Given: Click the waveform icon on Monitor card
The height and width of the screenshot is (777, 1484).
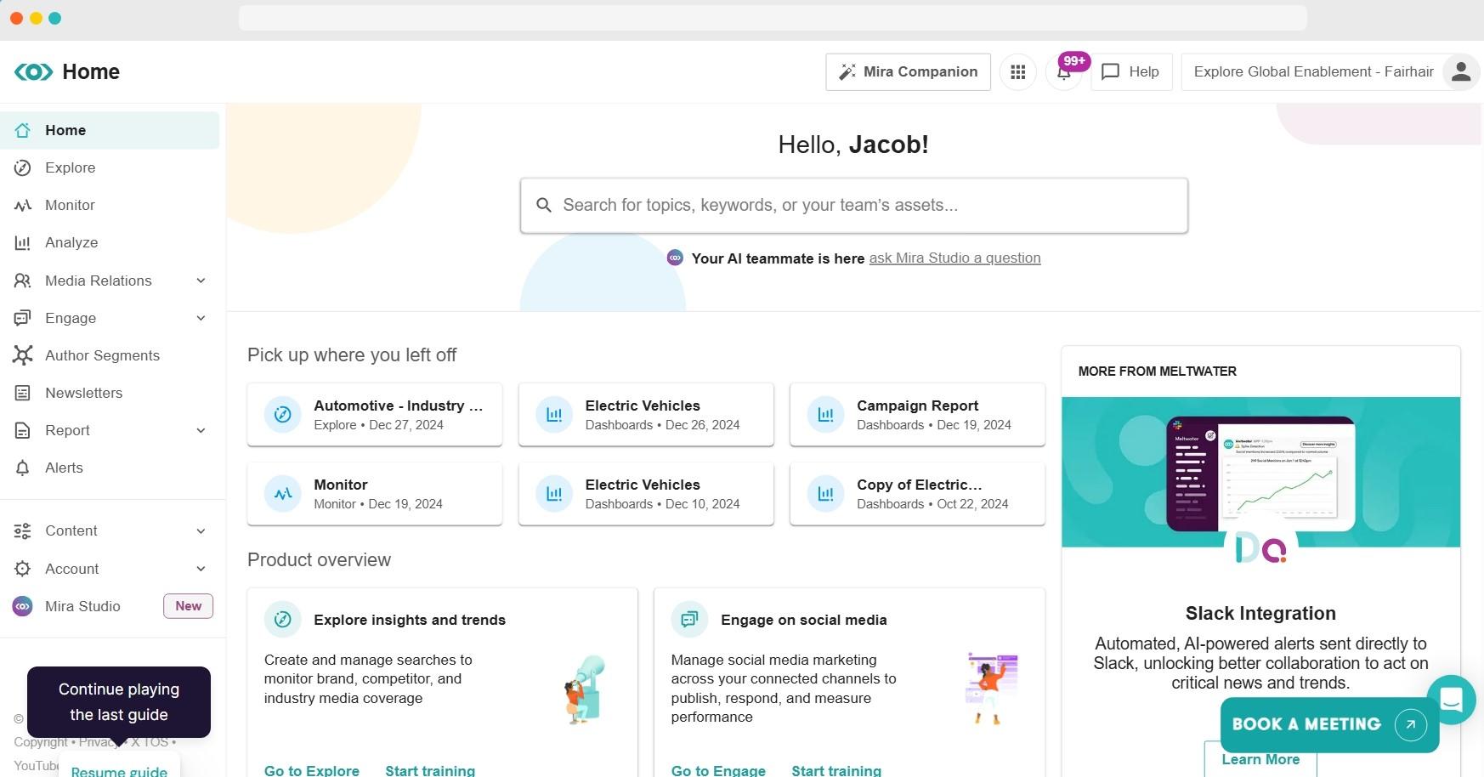Looking at the screenshot, I should pos(283,494).
